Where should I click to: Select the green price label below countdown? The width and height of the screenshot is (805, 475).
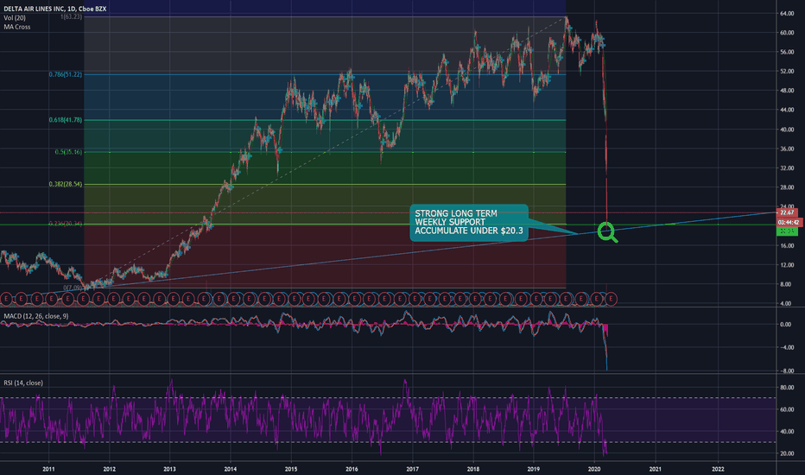(787, 231)
